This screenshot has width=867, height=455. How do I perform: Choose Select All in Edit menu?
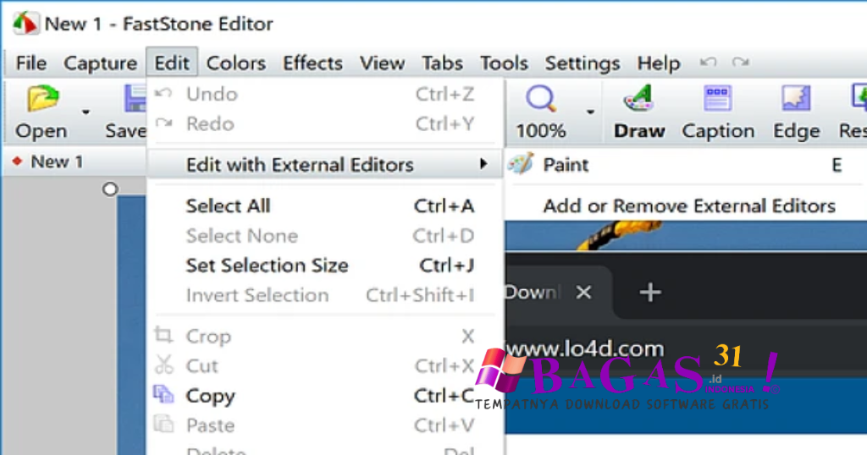coord(325,206)
